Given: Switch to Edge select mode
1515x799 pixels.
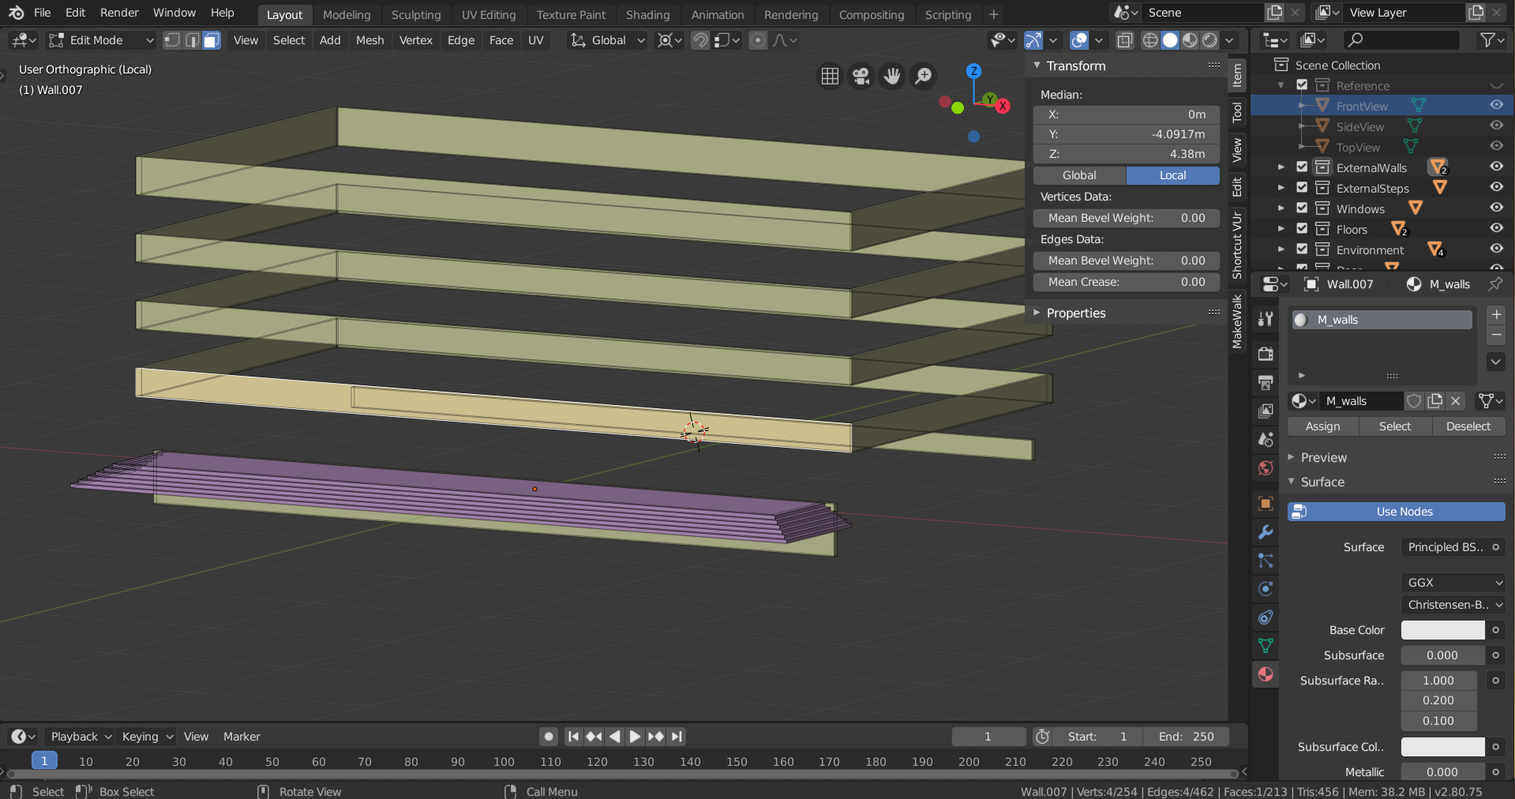Looking at the screenshot, I should pyautogui.click(x=192, y=40).
